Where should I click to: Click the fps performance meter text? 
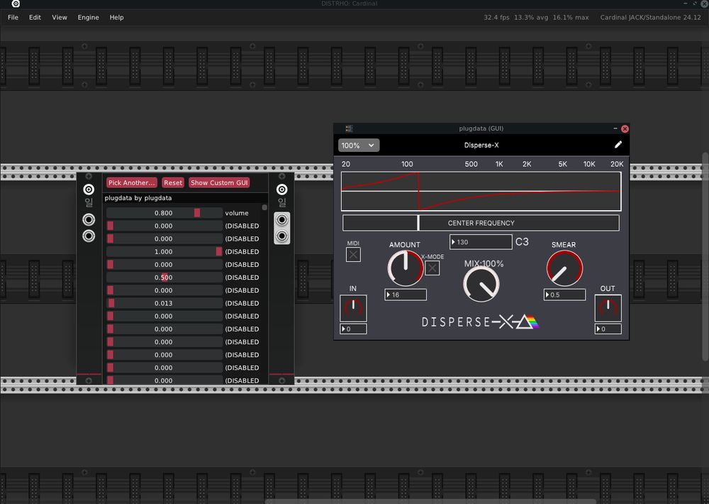coord(536,17)
